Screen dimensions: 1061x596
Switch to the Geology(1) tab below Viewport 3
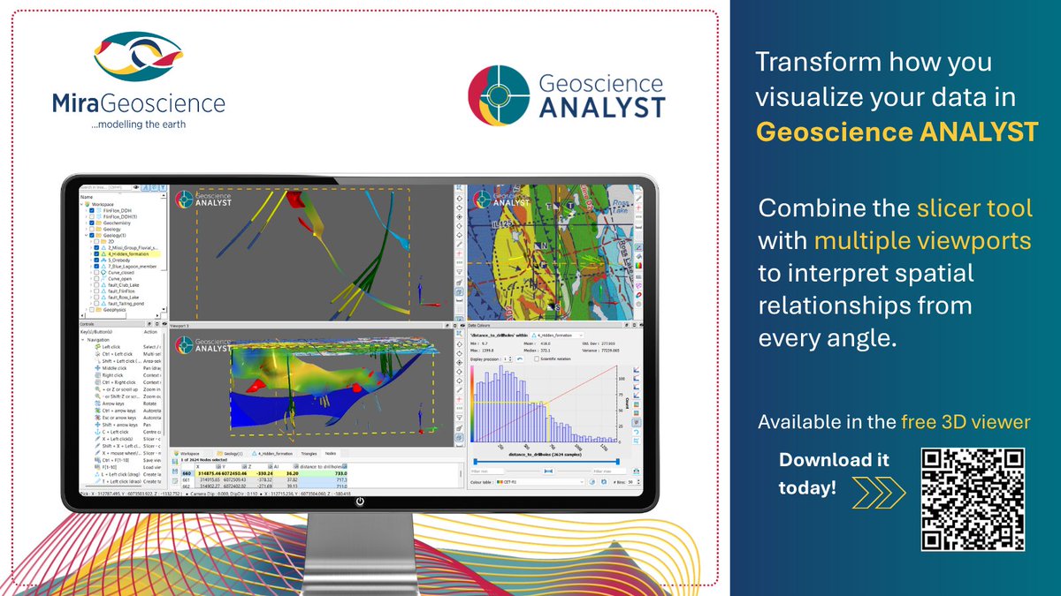(230, 454)
